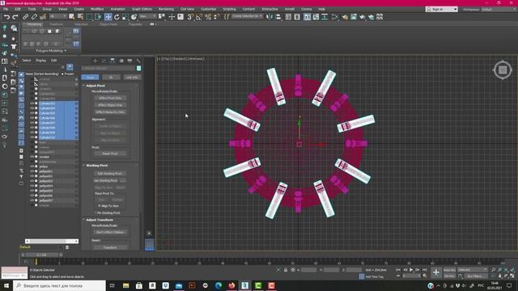Click the Affect Object Only button
This screenshot has height=291, width=518.
click(110, 105)
